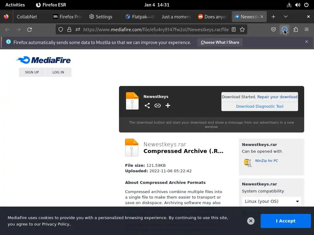The image size is (314, 235).
Task: Open WinZip for PC link
Action: coord(266,161)
